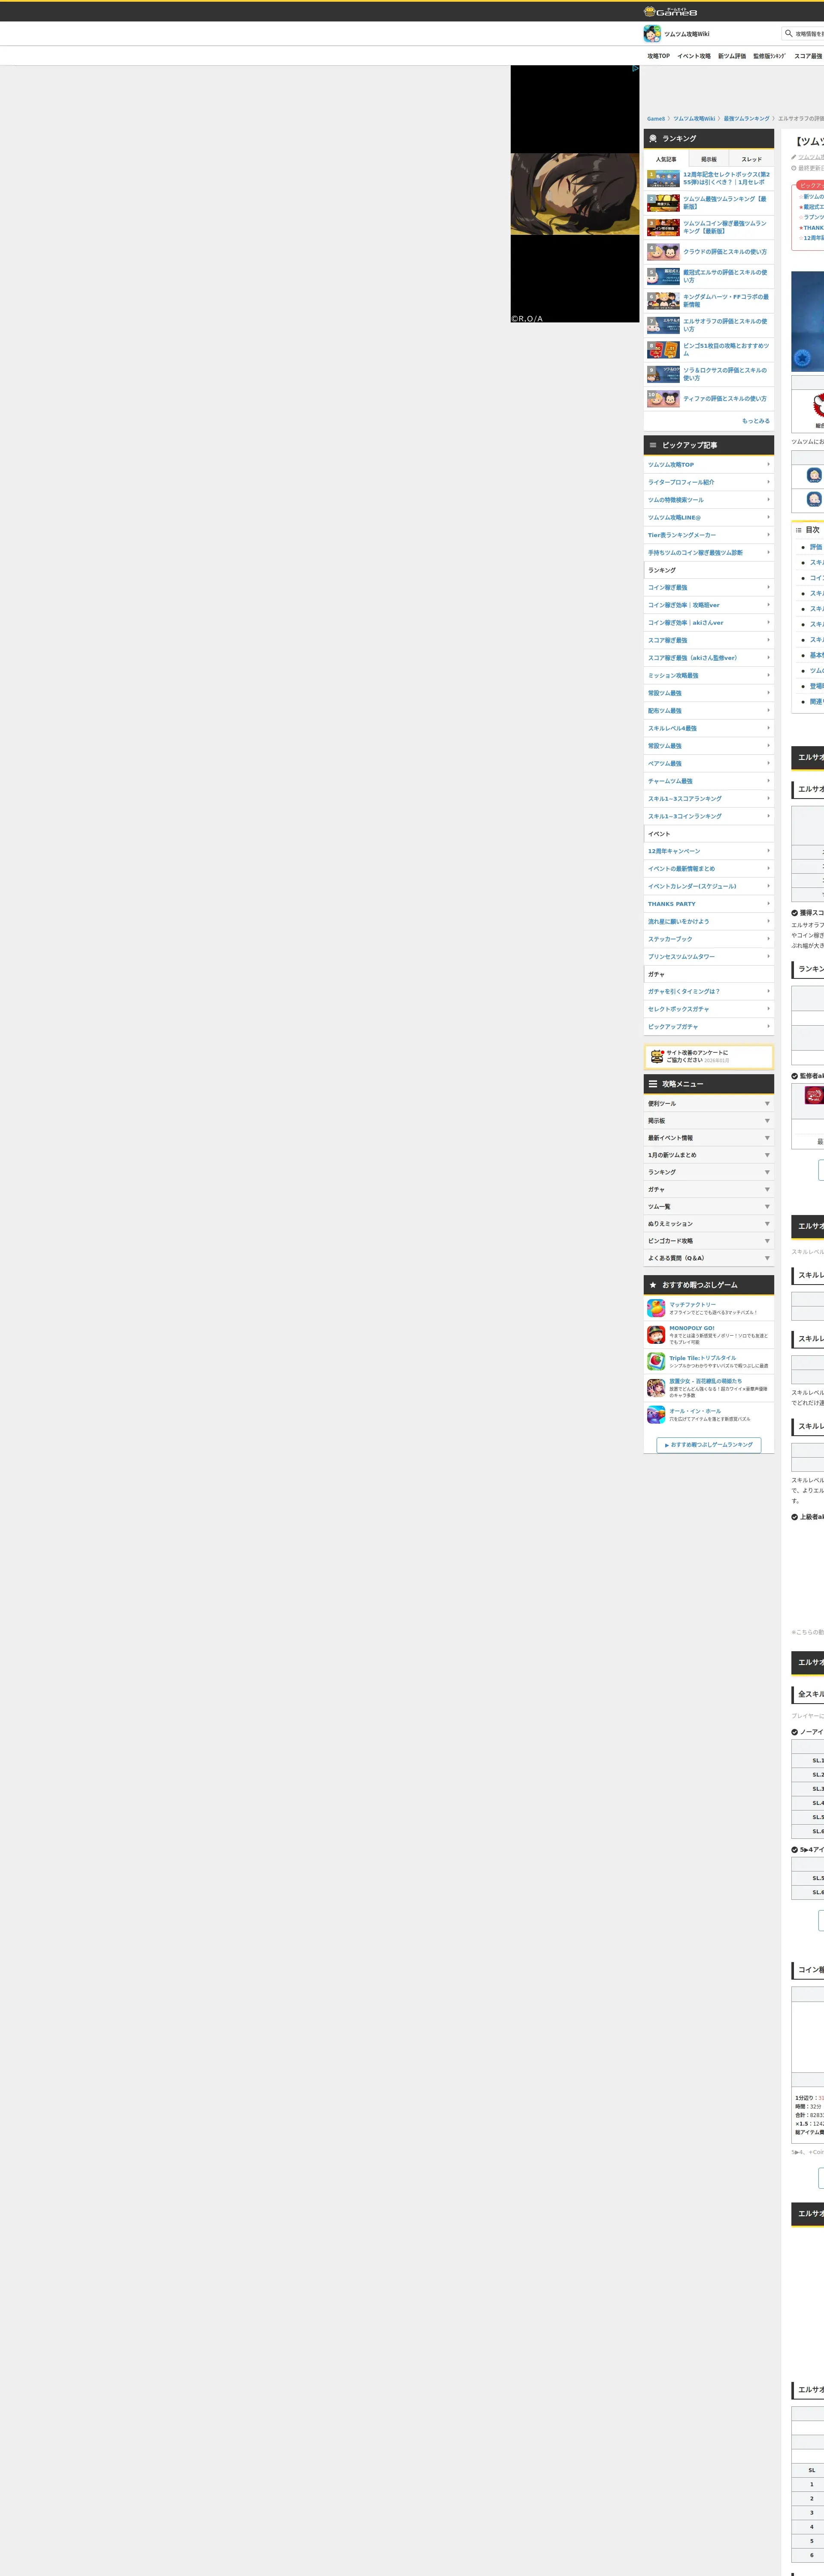Switch to the 掲示板 ranking tab

(708, 159)
